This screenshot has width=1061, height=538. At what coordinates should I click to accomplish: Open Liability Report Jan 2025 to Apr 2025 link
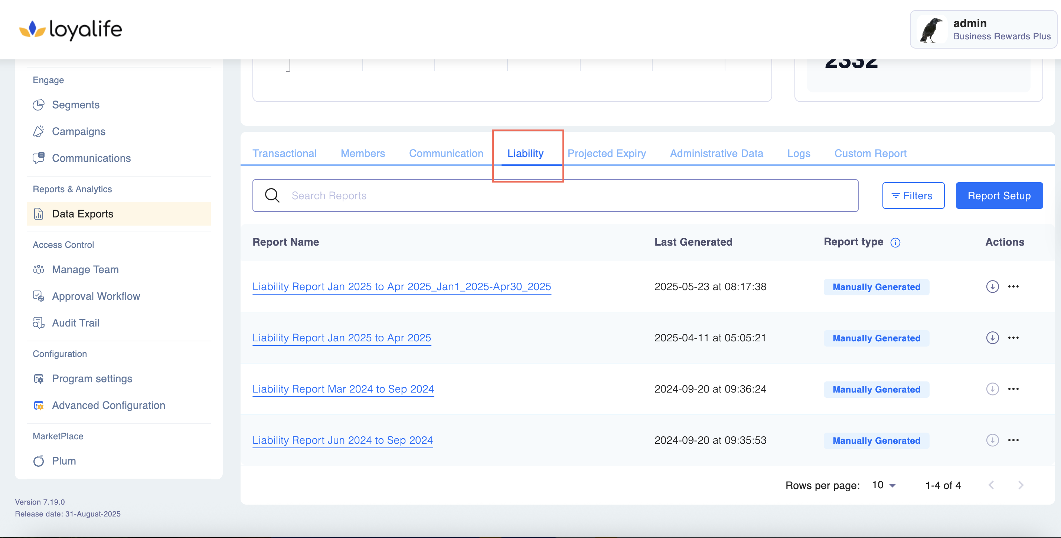pyautogui.click(x=342, y=338)
